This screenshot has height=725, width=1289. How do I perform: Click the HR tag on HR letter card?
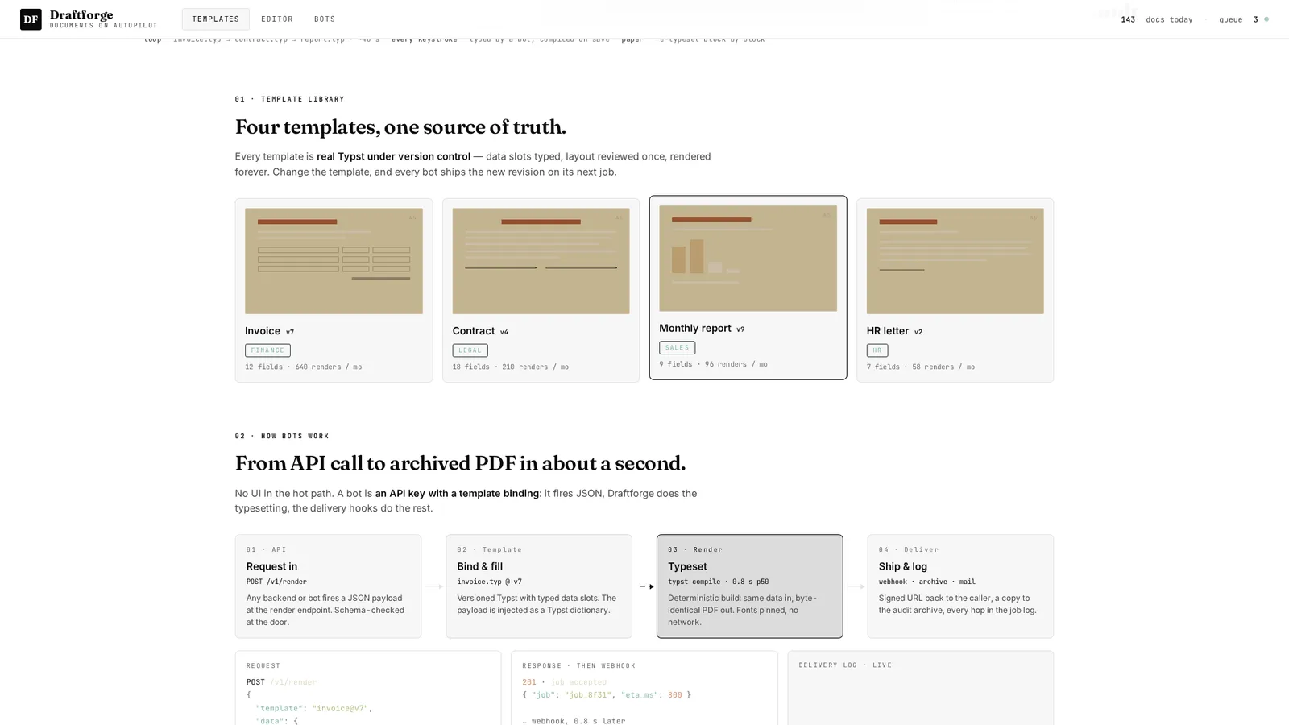click(877, 350)
